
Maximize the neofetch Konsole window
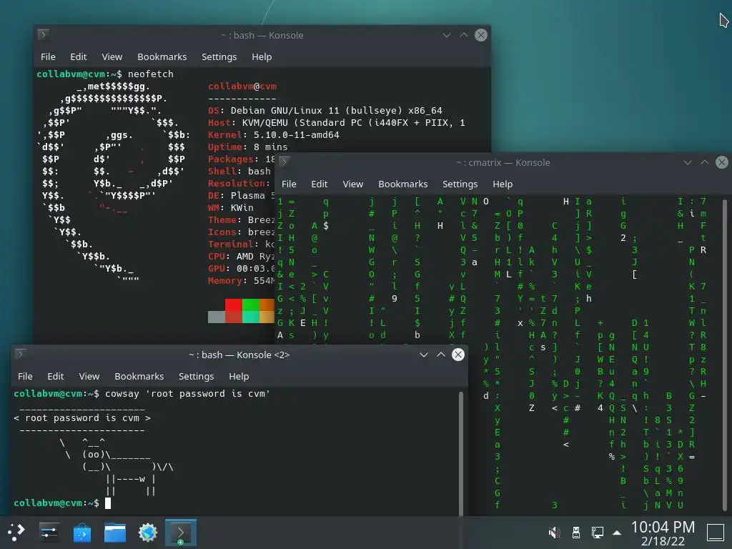(463, 35)
